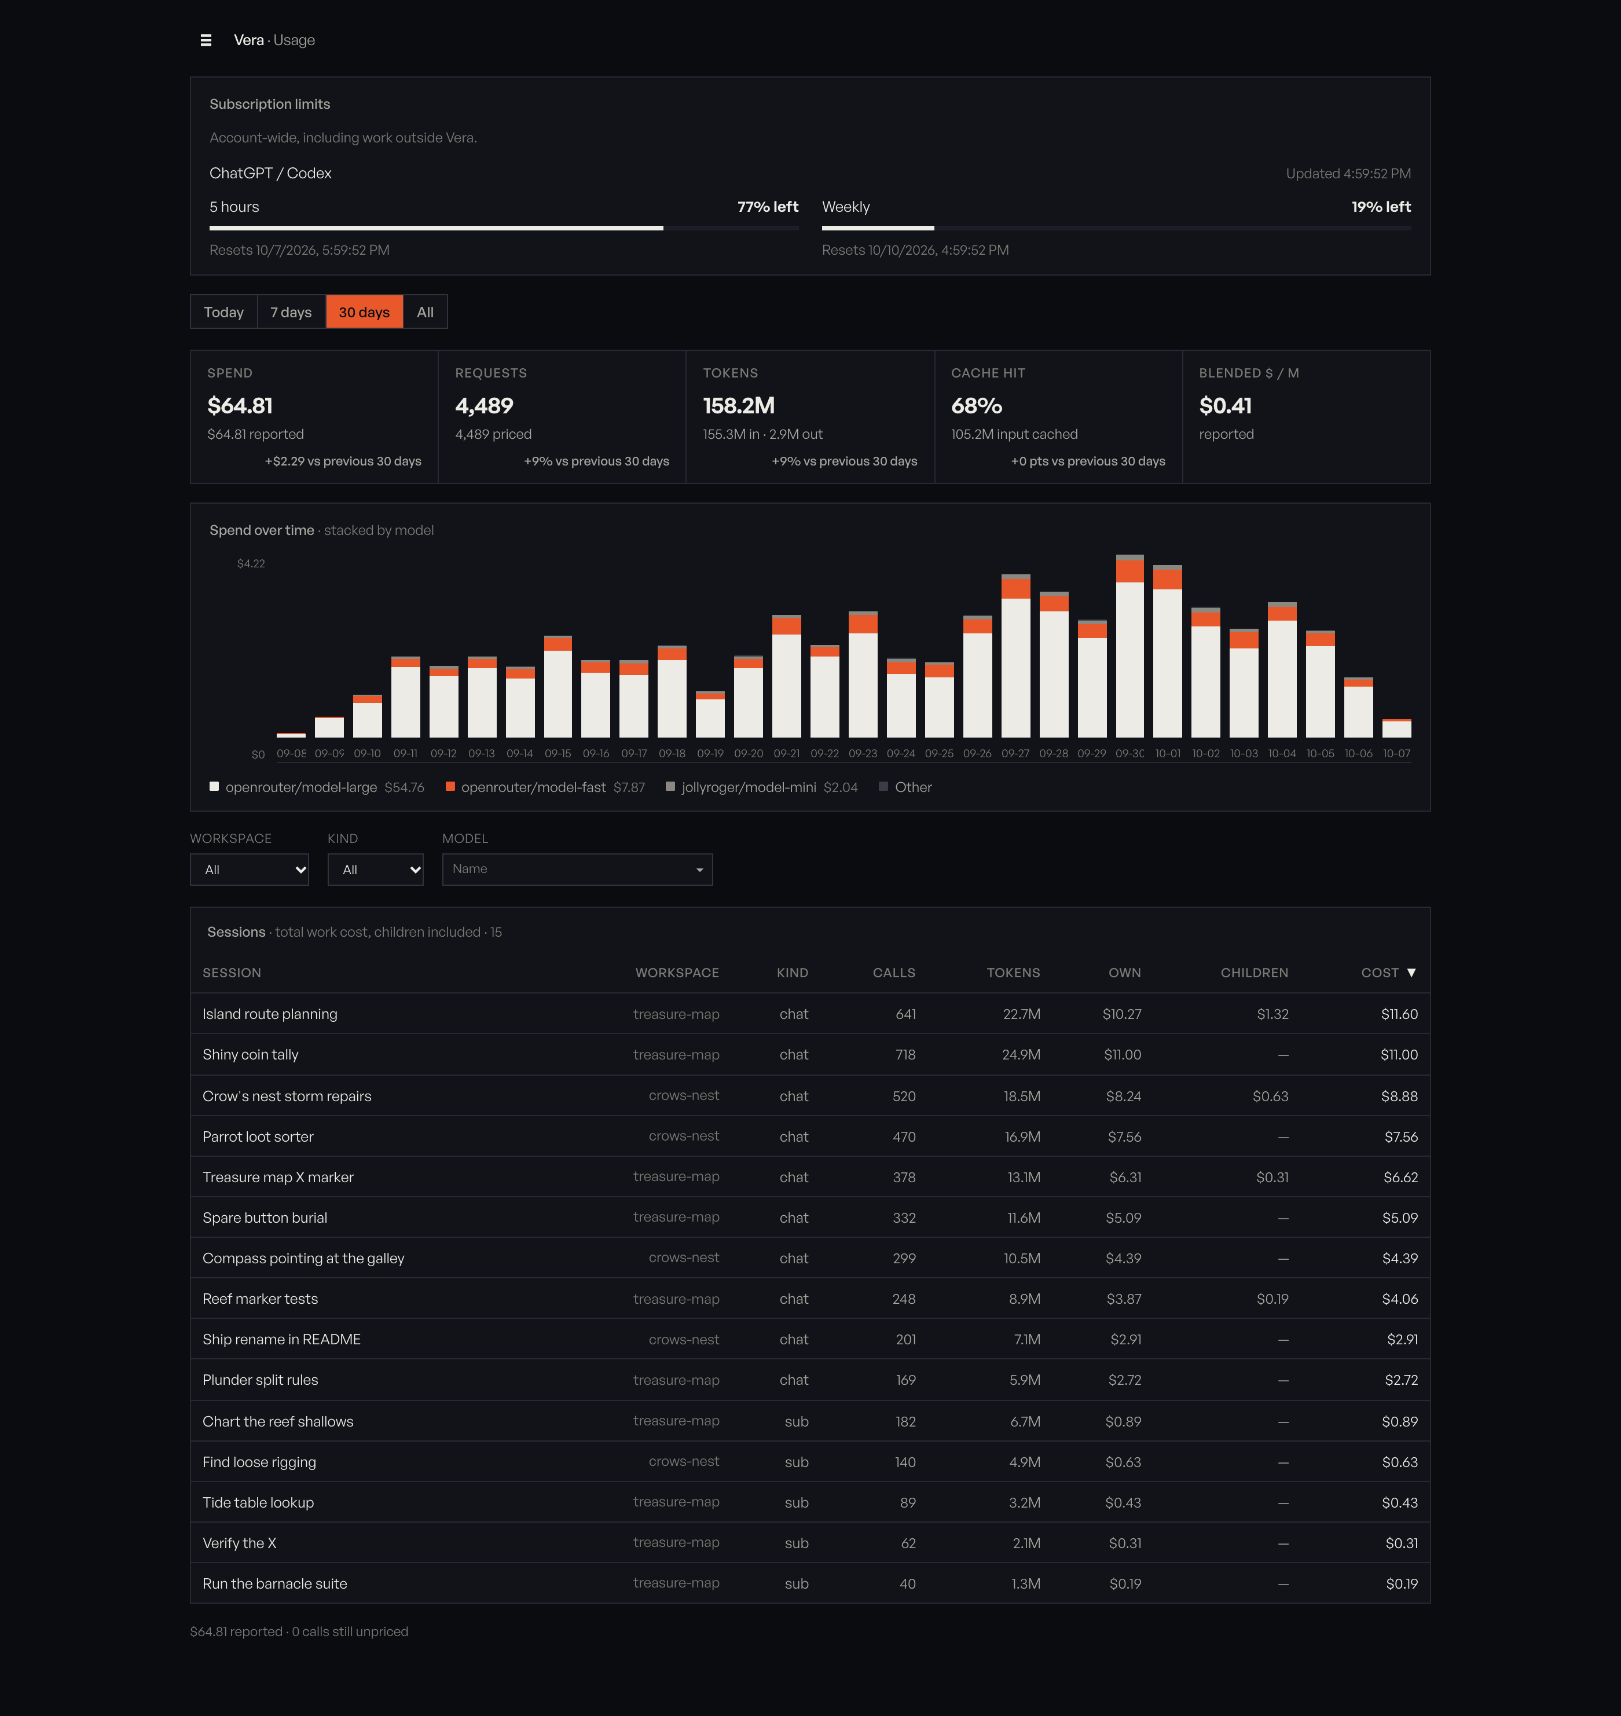
Task: Toggle openrouter/model-large legend swatch
Action: pyautogui.click(x=214, y=786)
